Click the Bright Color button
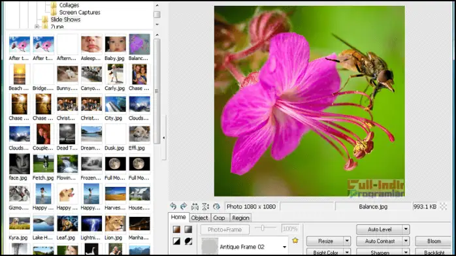This screenshot has width=456, height=256. (x=325, y=252)
